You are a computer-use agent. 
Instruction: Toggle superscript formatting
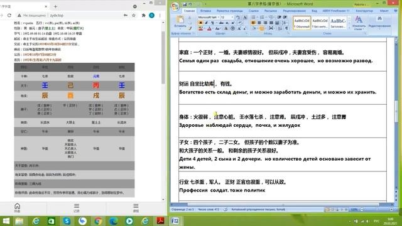(232, 23)
